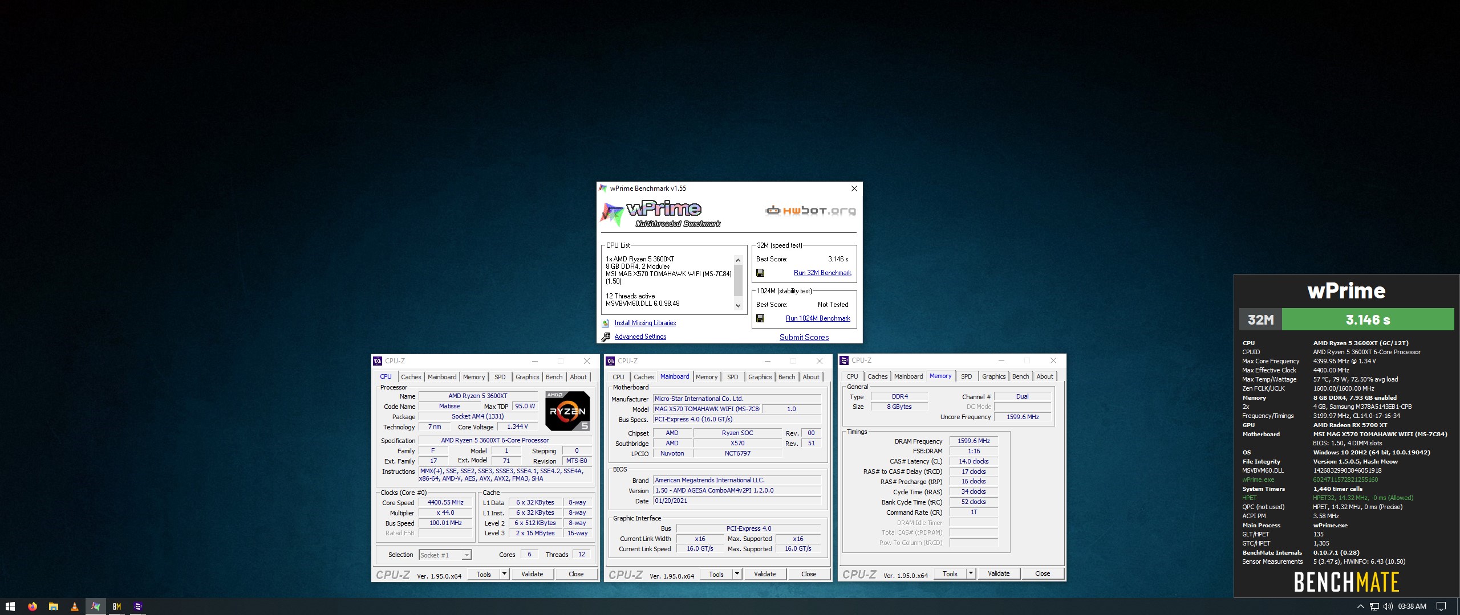Viewport: 1460px width, 615px height.
Task: Save the 32M benchmark score via floppy icon
Action: [760, 273]
